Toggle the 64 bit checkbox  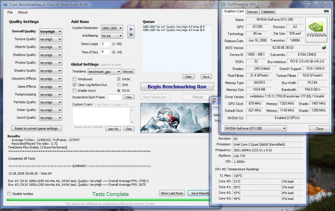point(119,79)
